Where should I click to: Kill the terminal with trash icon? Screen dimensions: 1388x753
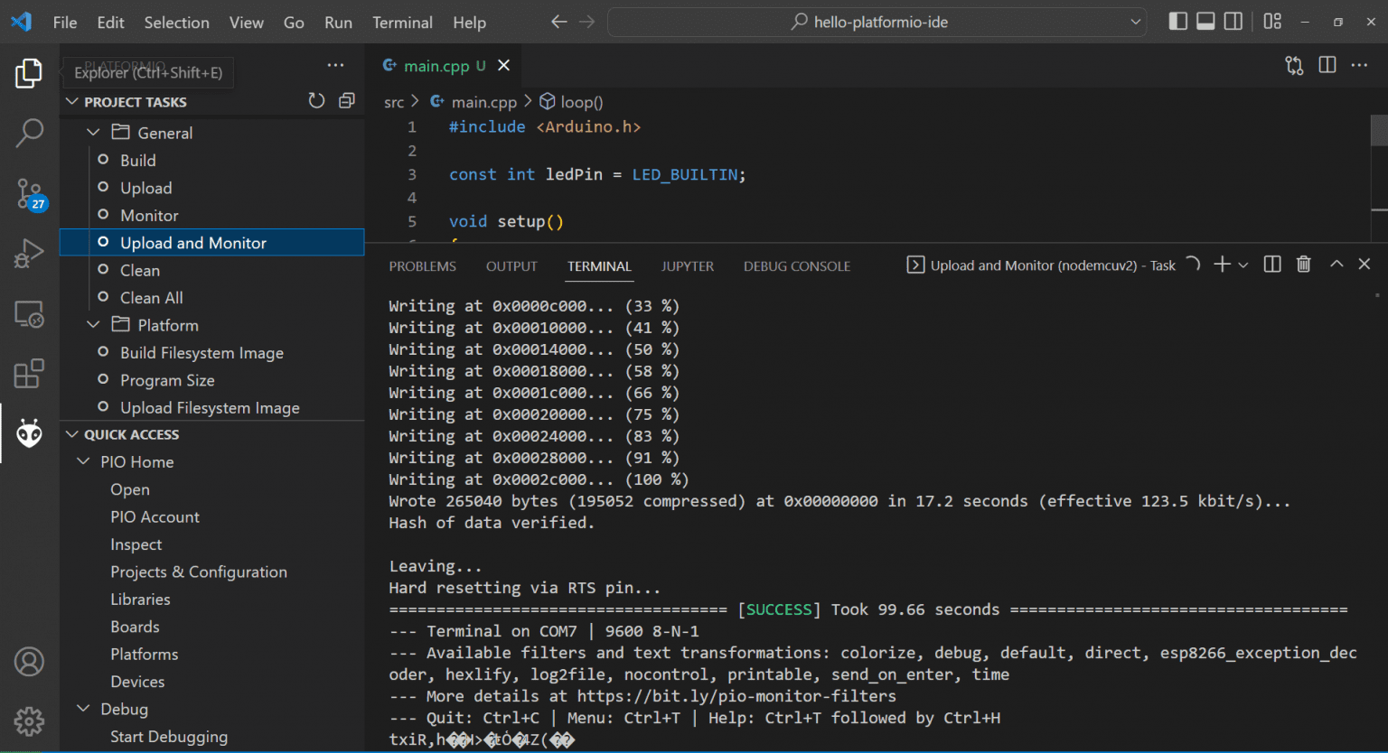(x=1303, y=264)
